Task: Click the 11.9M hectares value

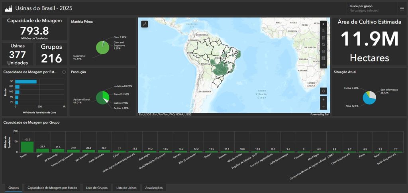Action: point(369,39)
